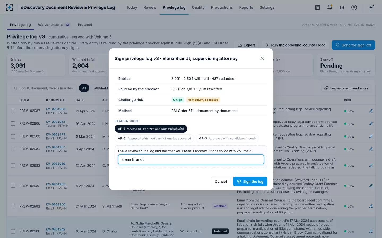Switch to Waiver checks tab
Viewport: 382px width, 238px height.
click(x=54, y=25)
